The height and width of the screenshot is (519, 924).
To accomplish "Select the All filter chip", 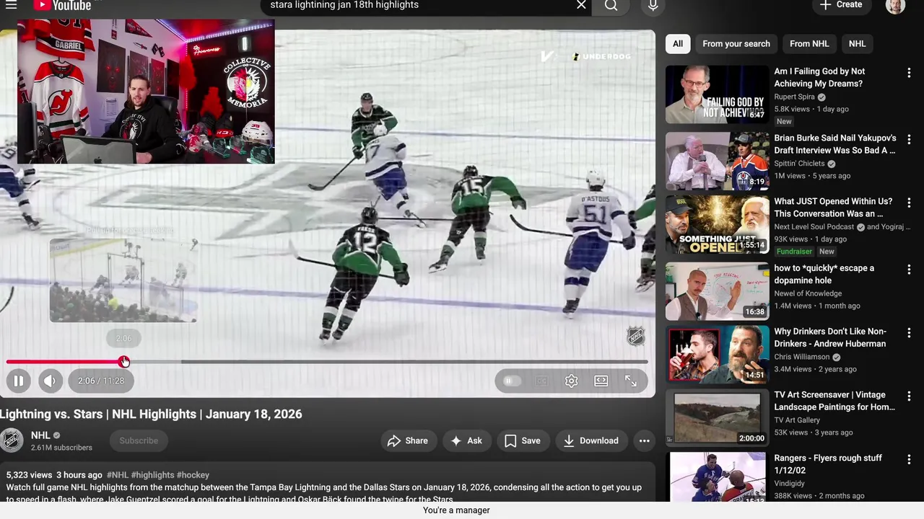I will pos(678,44).
